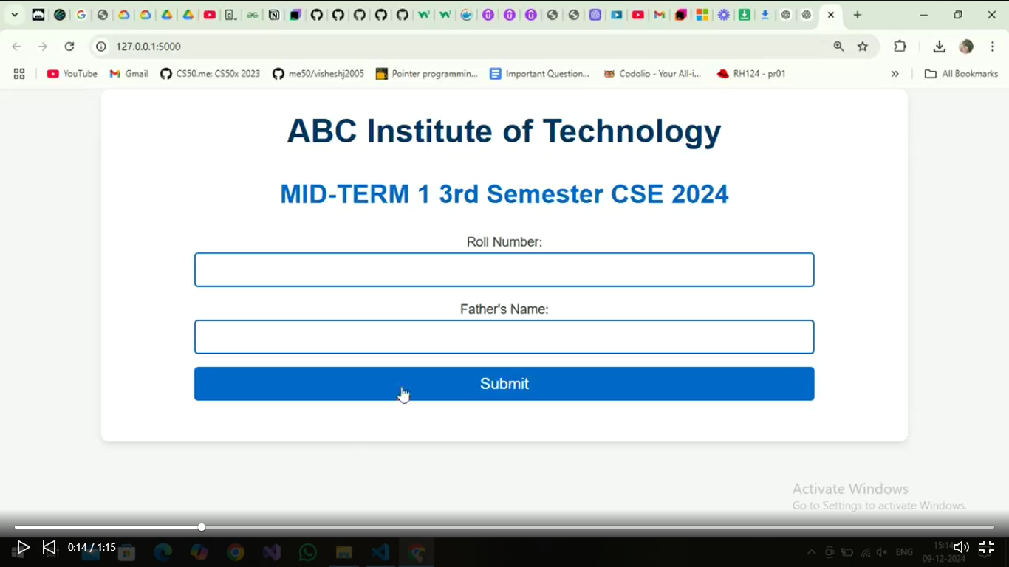The image size is (1009, 567).
Task: Open the bookmarks apps grid icon
Action: tap(19, 74)
